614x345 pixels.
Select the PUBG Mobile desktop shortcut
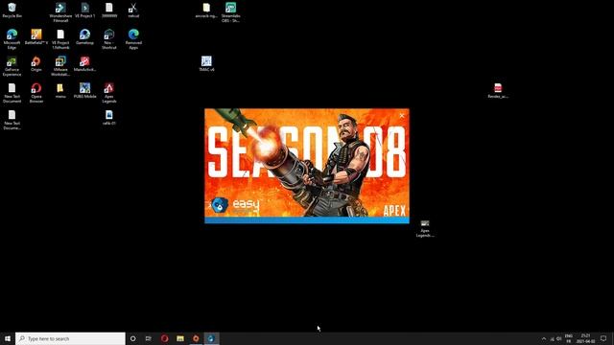[x=84, y=90]
